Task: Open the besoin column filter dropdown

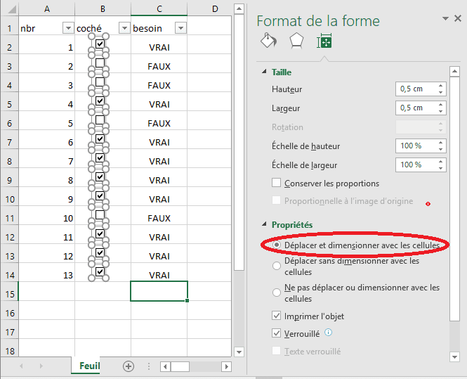Action: coord(180,28)
